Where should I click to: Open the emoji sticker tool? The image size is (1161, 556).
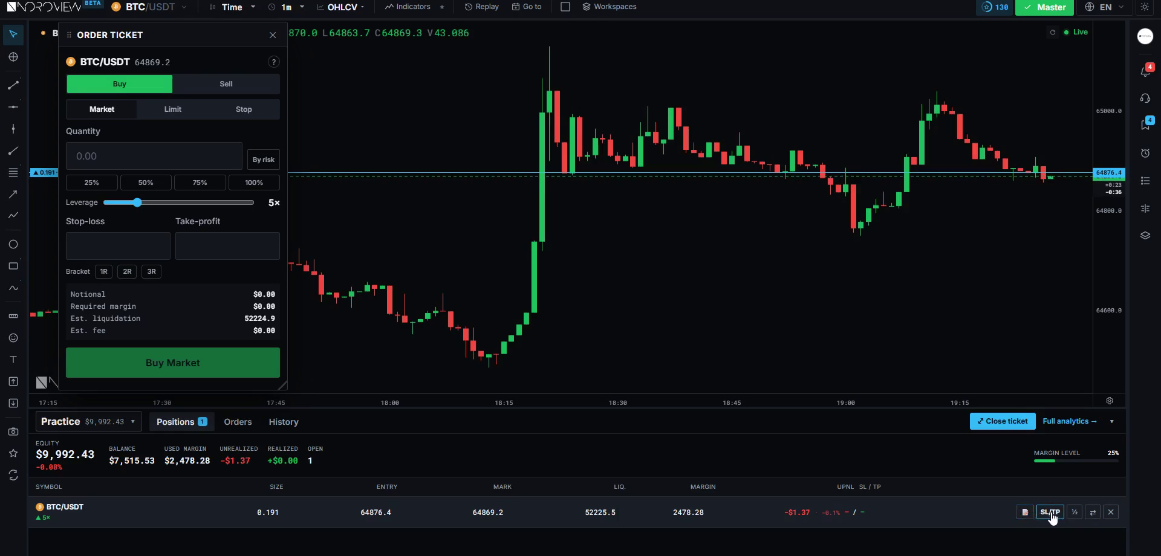pyautogui.click(x=13, y=338)
